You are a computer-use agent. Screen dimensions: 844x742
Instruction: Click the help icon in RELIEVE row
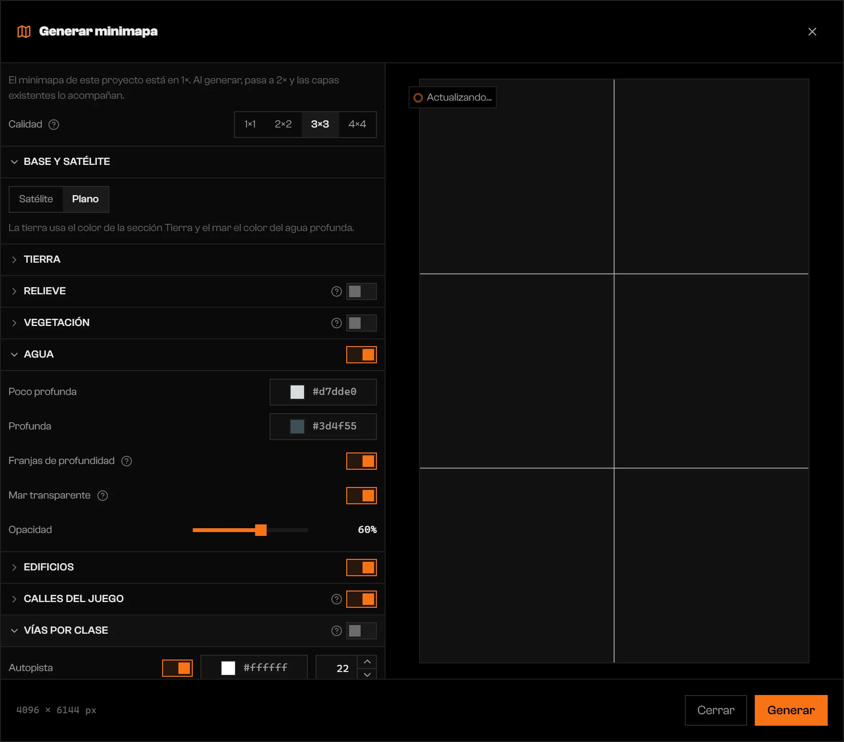click(337, 291)
